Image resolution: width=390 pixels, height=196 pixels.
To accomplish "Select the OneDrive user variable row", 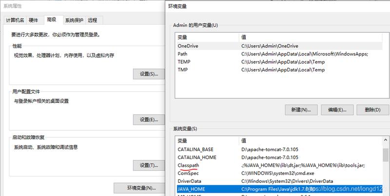I will 279,46.
